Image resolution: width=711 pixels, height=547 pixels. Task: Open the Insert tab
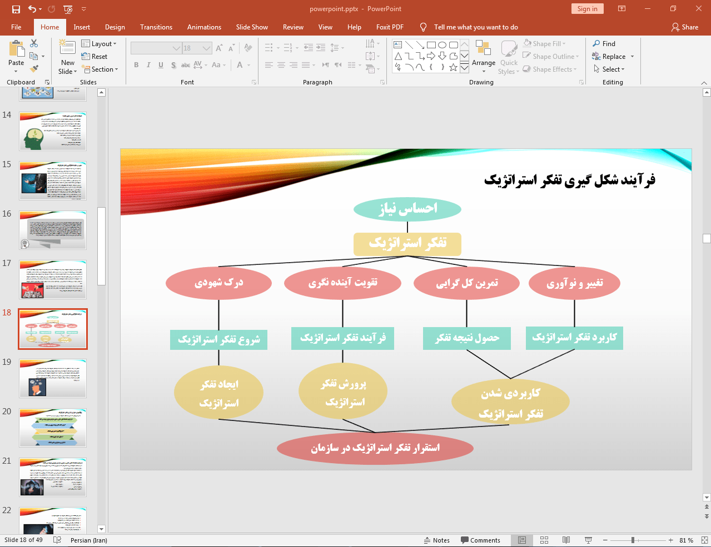[x=82, y=27]
